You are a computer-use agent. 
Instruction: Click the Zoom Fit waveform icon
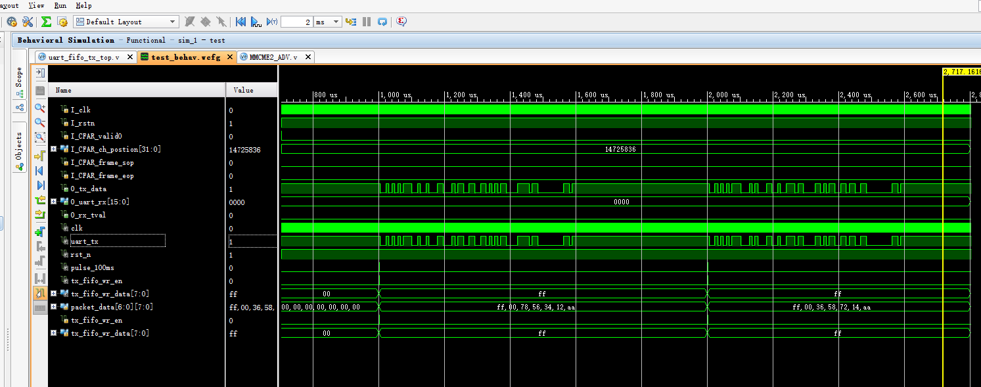tap(40, 138)
